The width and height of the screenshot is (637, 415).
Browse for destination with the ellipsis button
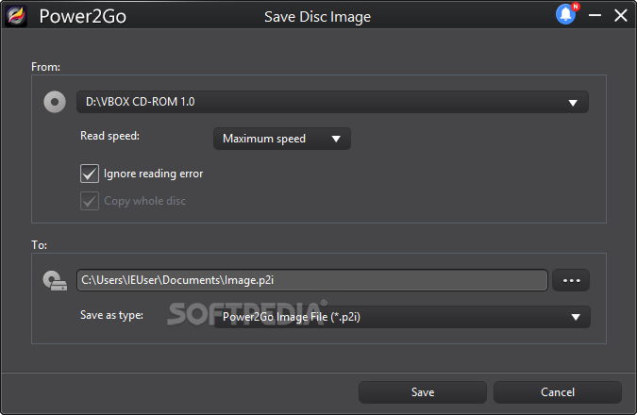coord(571,280)
